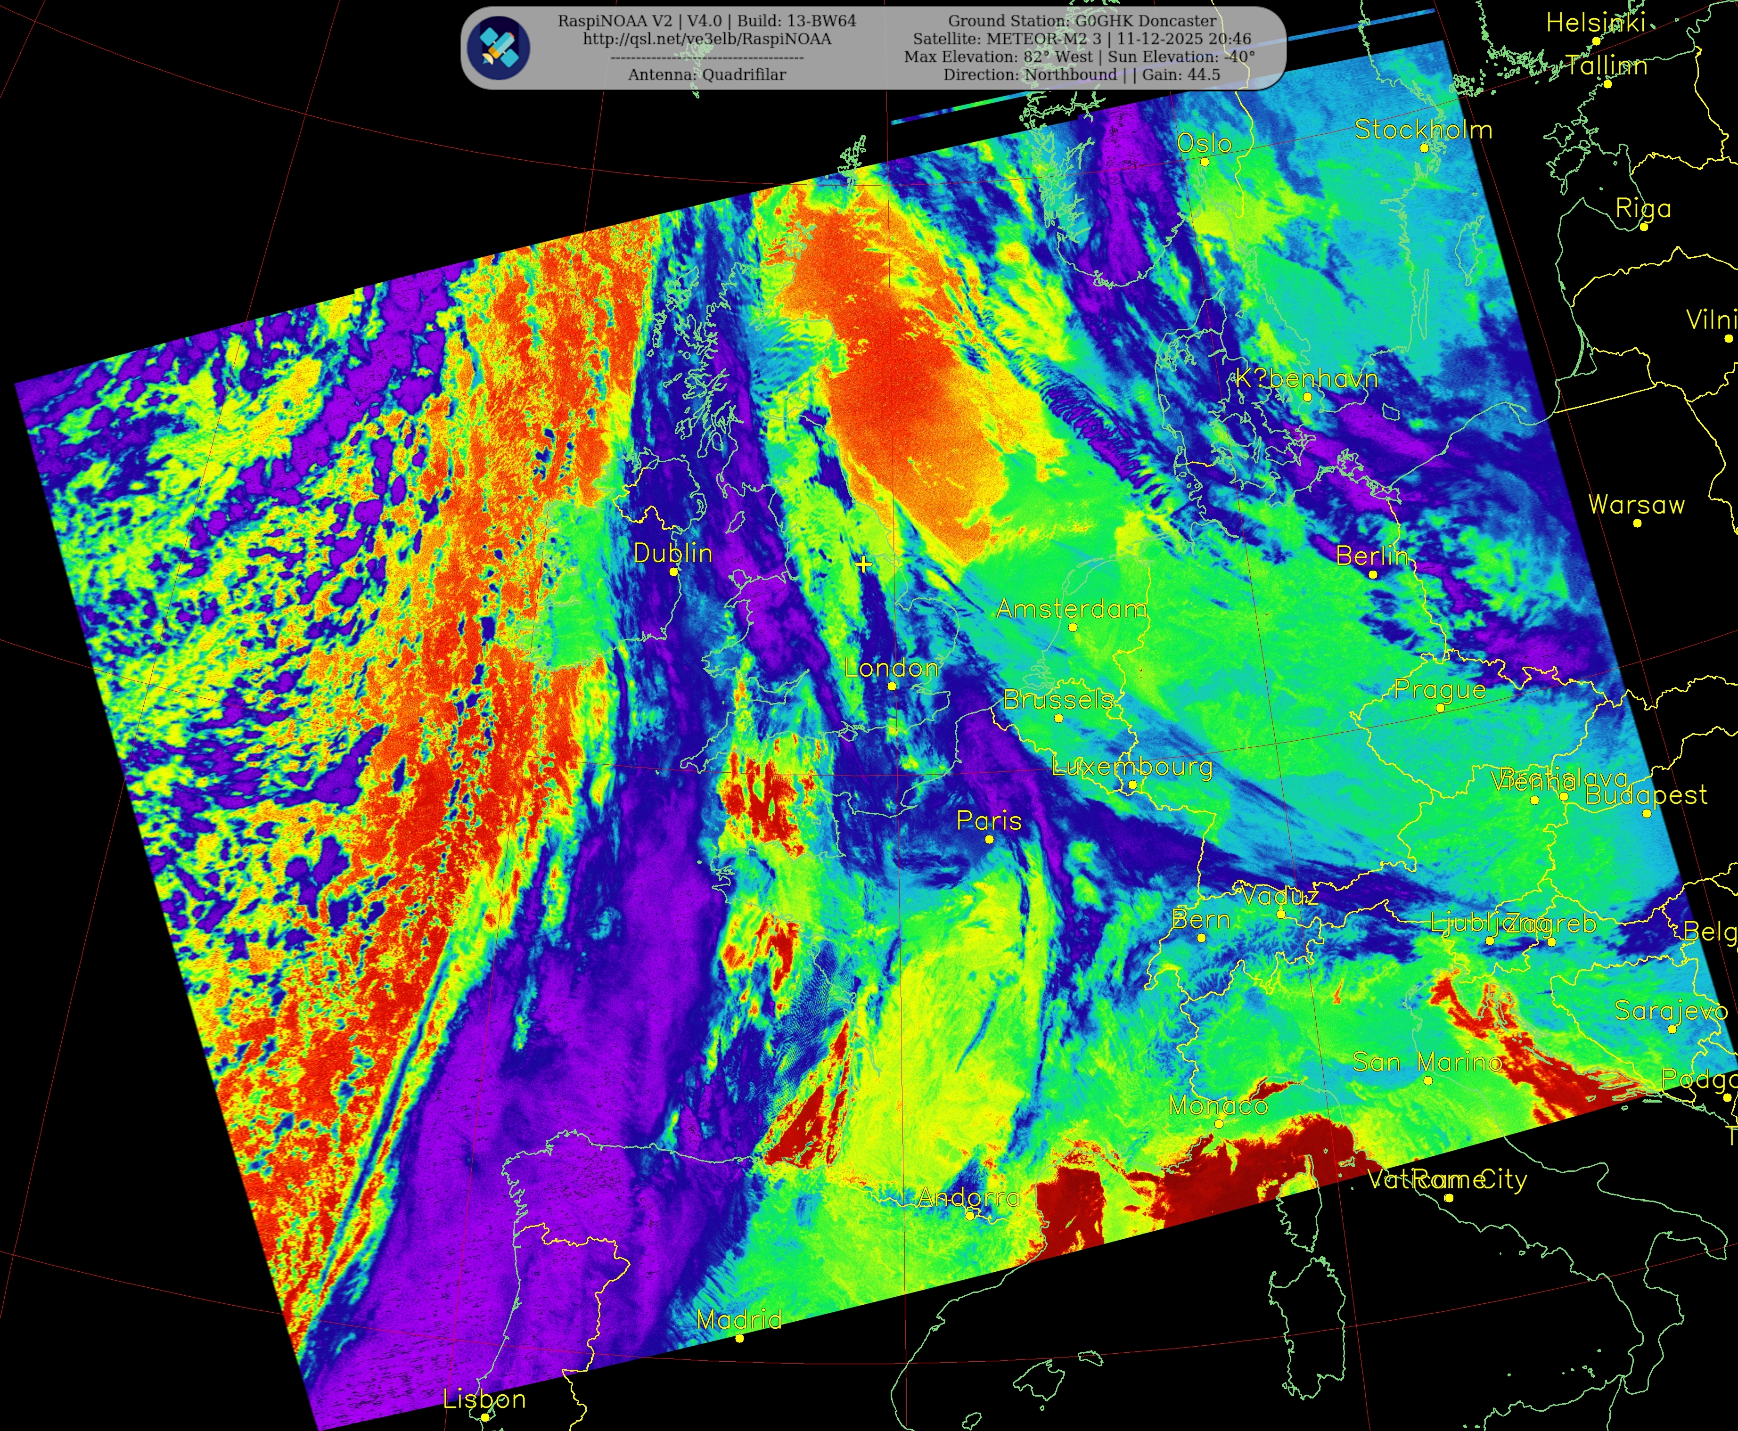The height and width of the screenshot is (1431, 1738).
Task: Click the Dublin city marker dot
Action: (673, 571)
